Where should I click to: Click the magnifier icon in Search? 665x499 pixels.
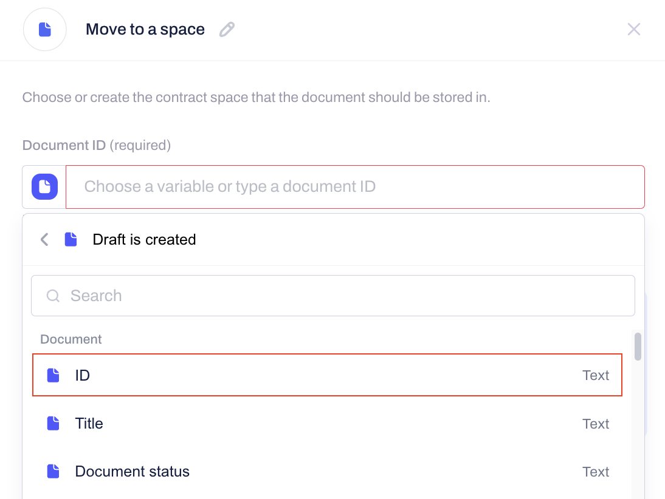53,296
